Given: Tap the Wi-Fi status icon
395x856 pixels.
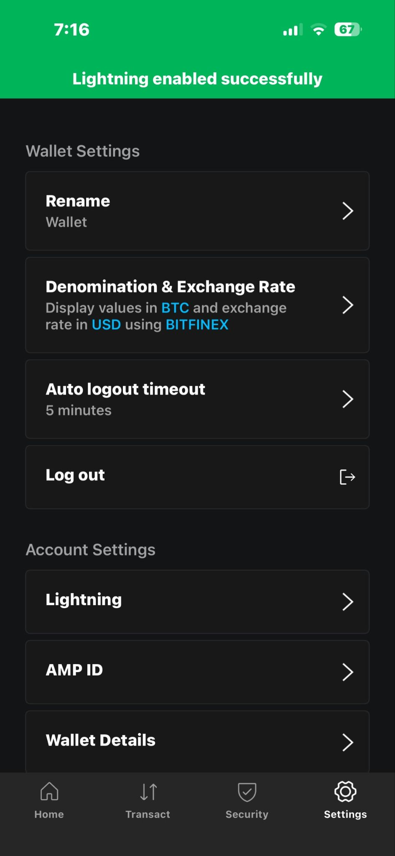Looking at the screenshot, I should (x=319, y=30).
